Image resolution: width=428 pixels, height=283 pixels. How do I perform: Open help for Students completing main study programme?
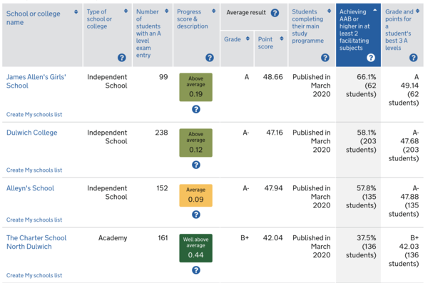[x=325, y=58]
